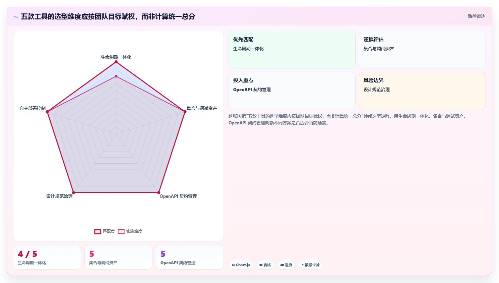Click the inner 实施难度 point under 生命周期一体化
The width and height of the screenshot is (499, 283).
(116, 76)
